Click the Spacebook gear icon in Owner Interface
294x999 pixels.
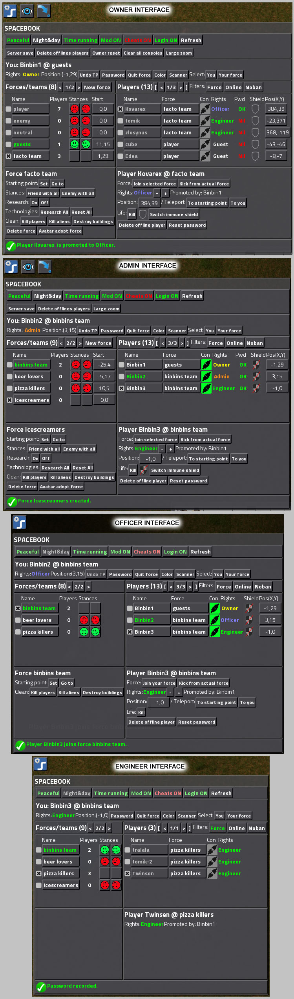[10, 11]
